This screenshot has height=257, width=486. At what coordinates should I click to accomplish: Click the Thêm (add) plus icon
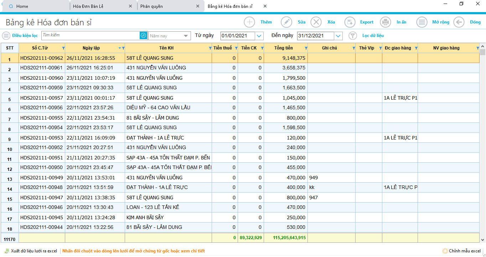[249, 22]
